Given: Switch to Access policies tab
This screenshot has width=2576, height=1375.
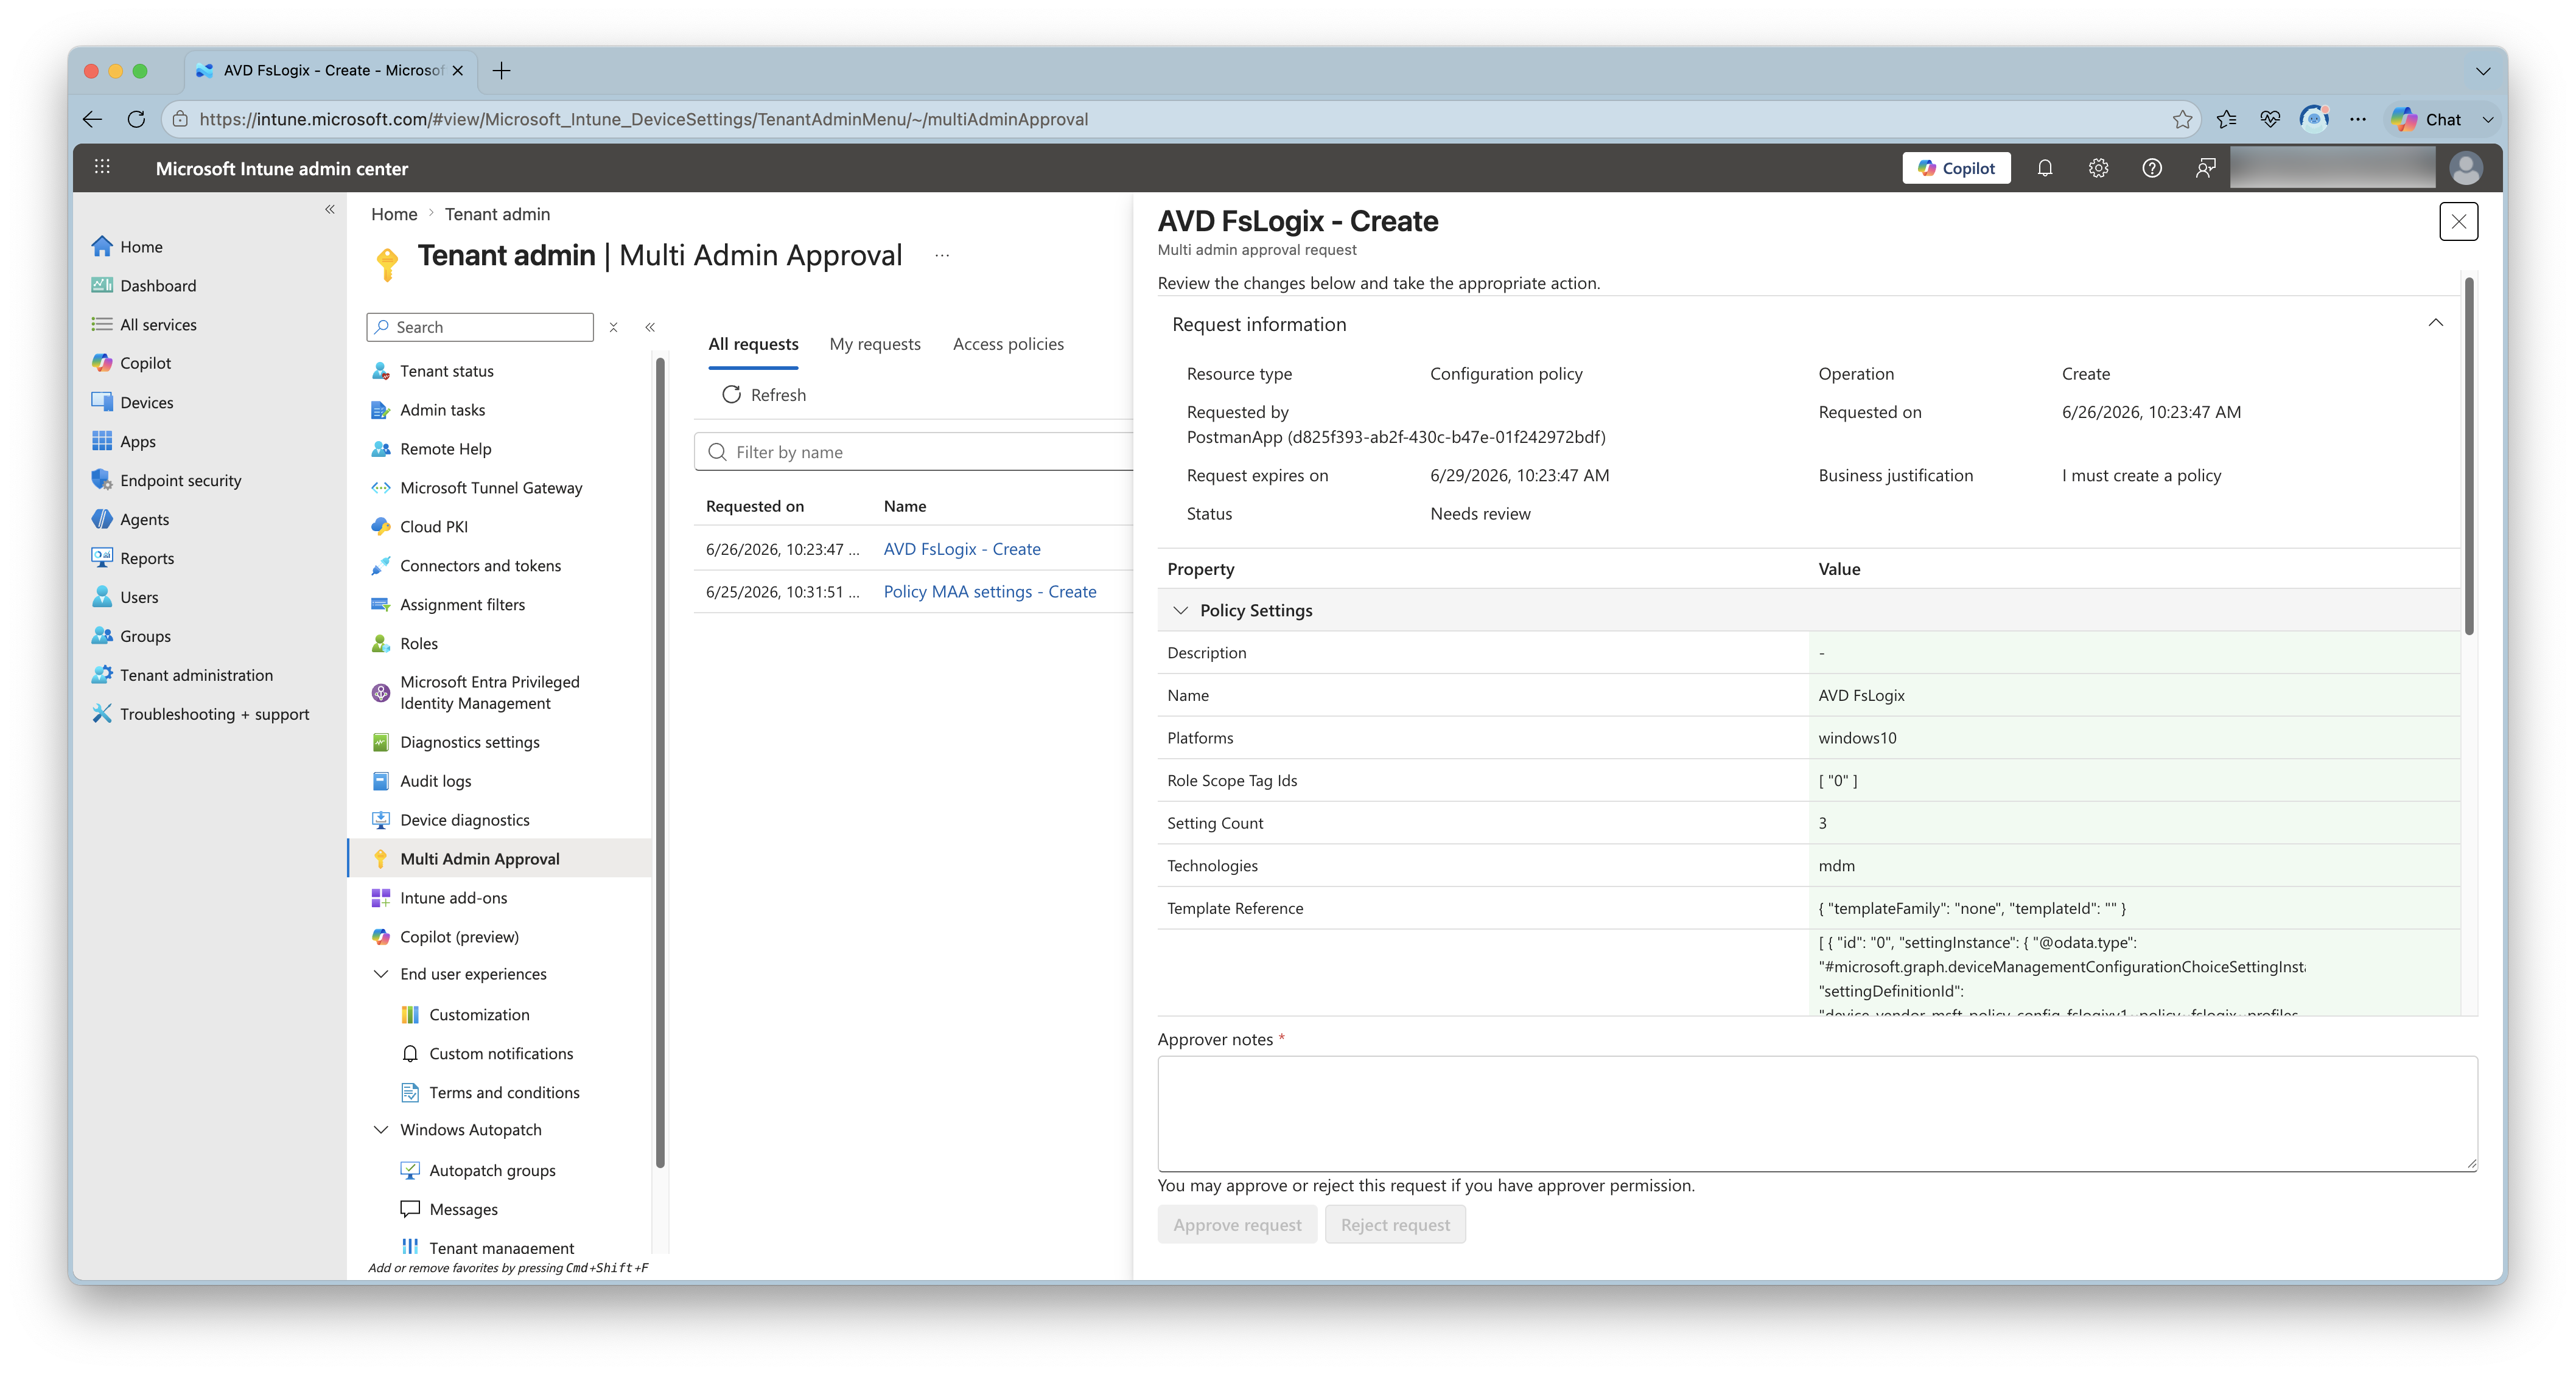Looking at the screenshot, I should coord(1008,344).
